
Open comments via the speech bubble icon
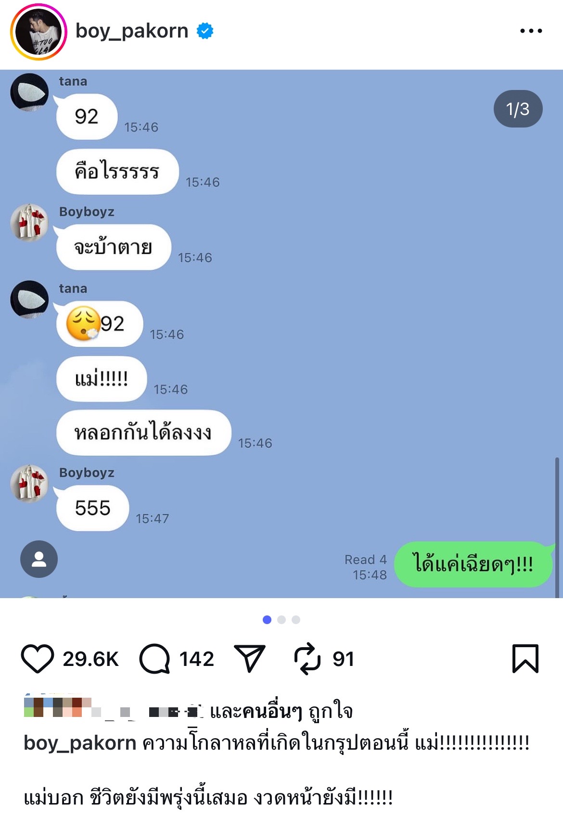pos(154,659)
